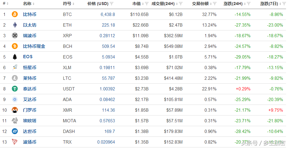The height and width of the screenshot is (148, 289).
Task: Select the red +0.29% change value
Action: tap(243, 89)
